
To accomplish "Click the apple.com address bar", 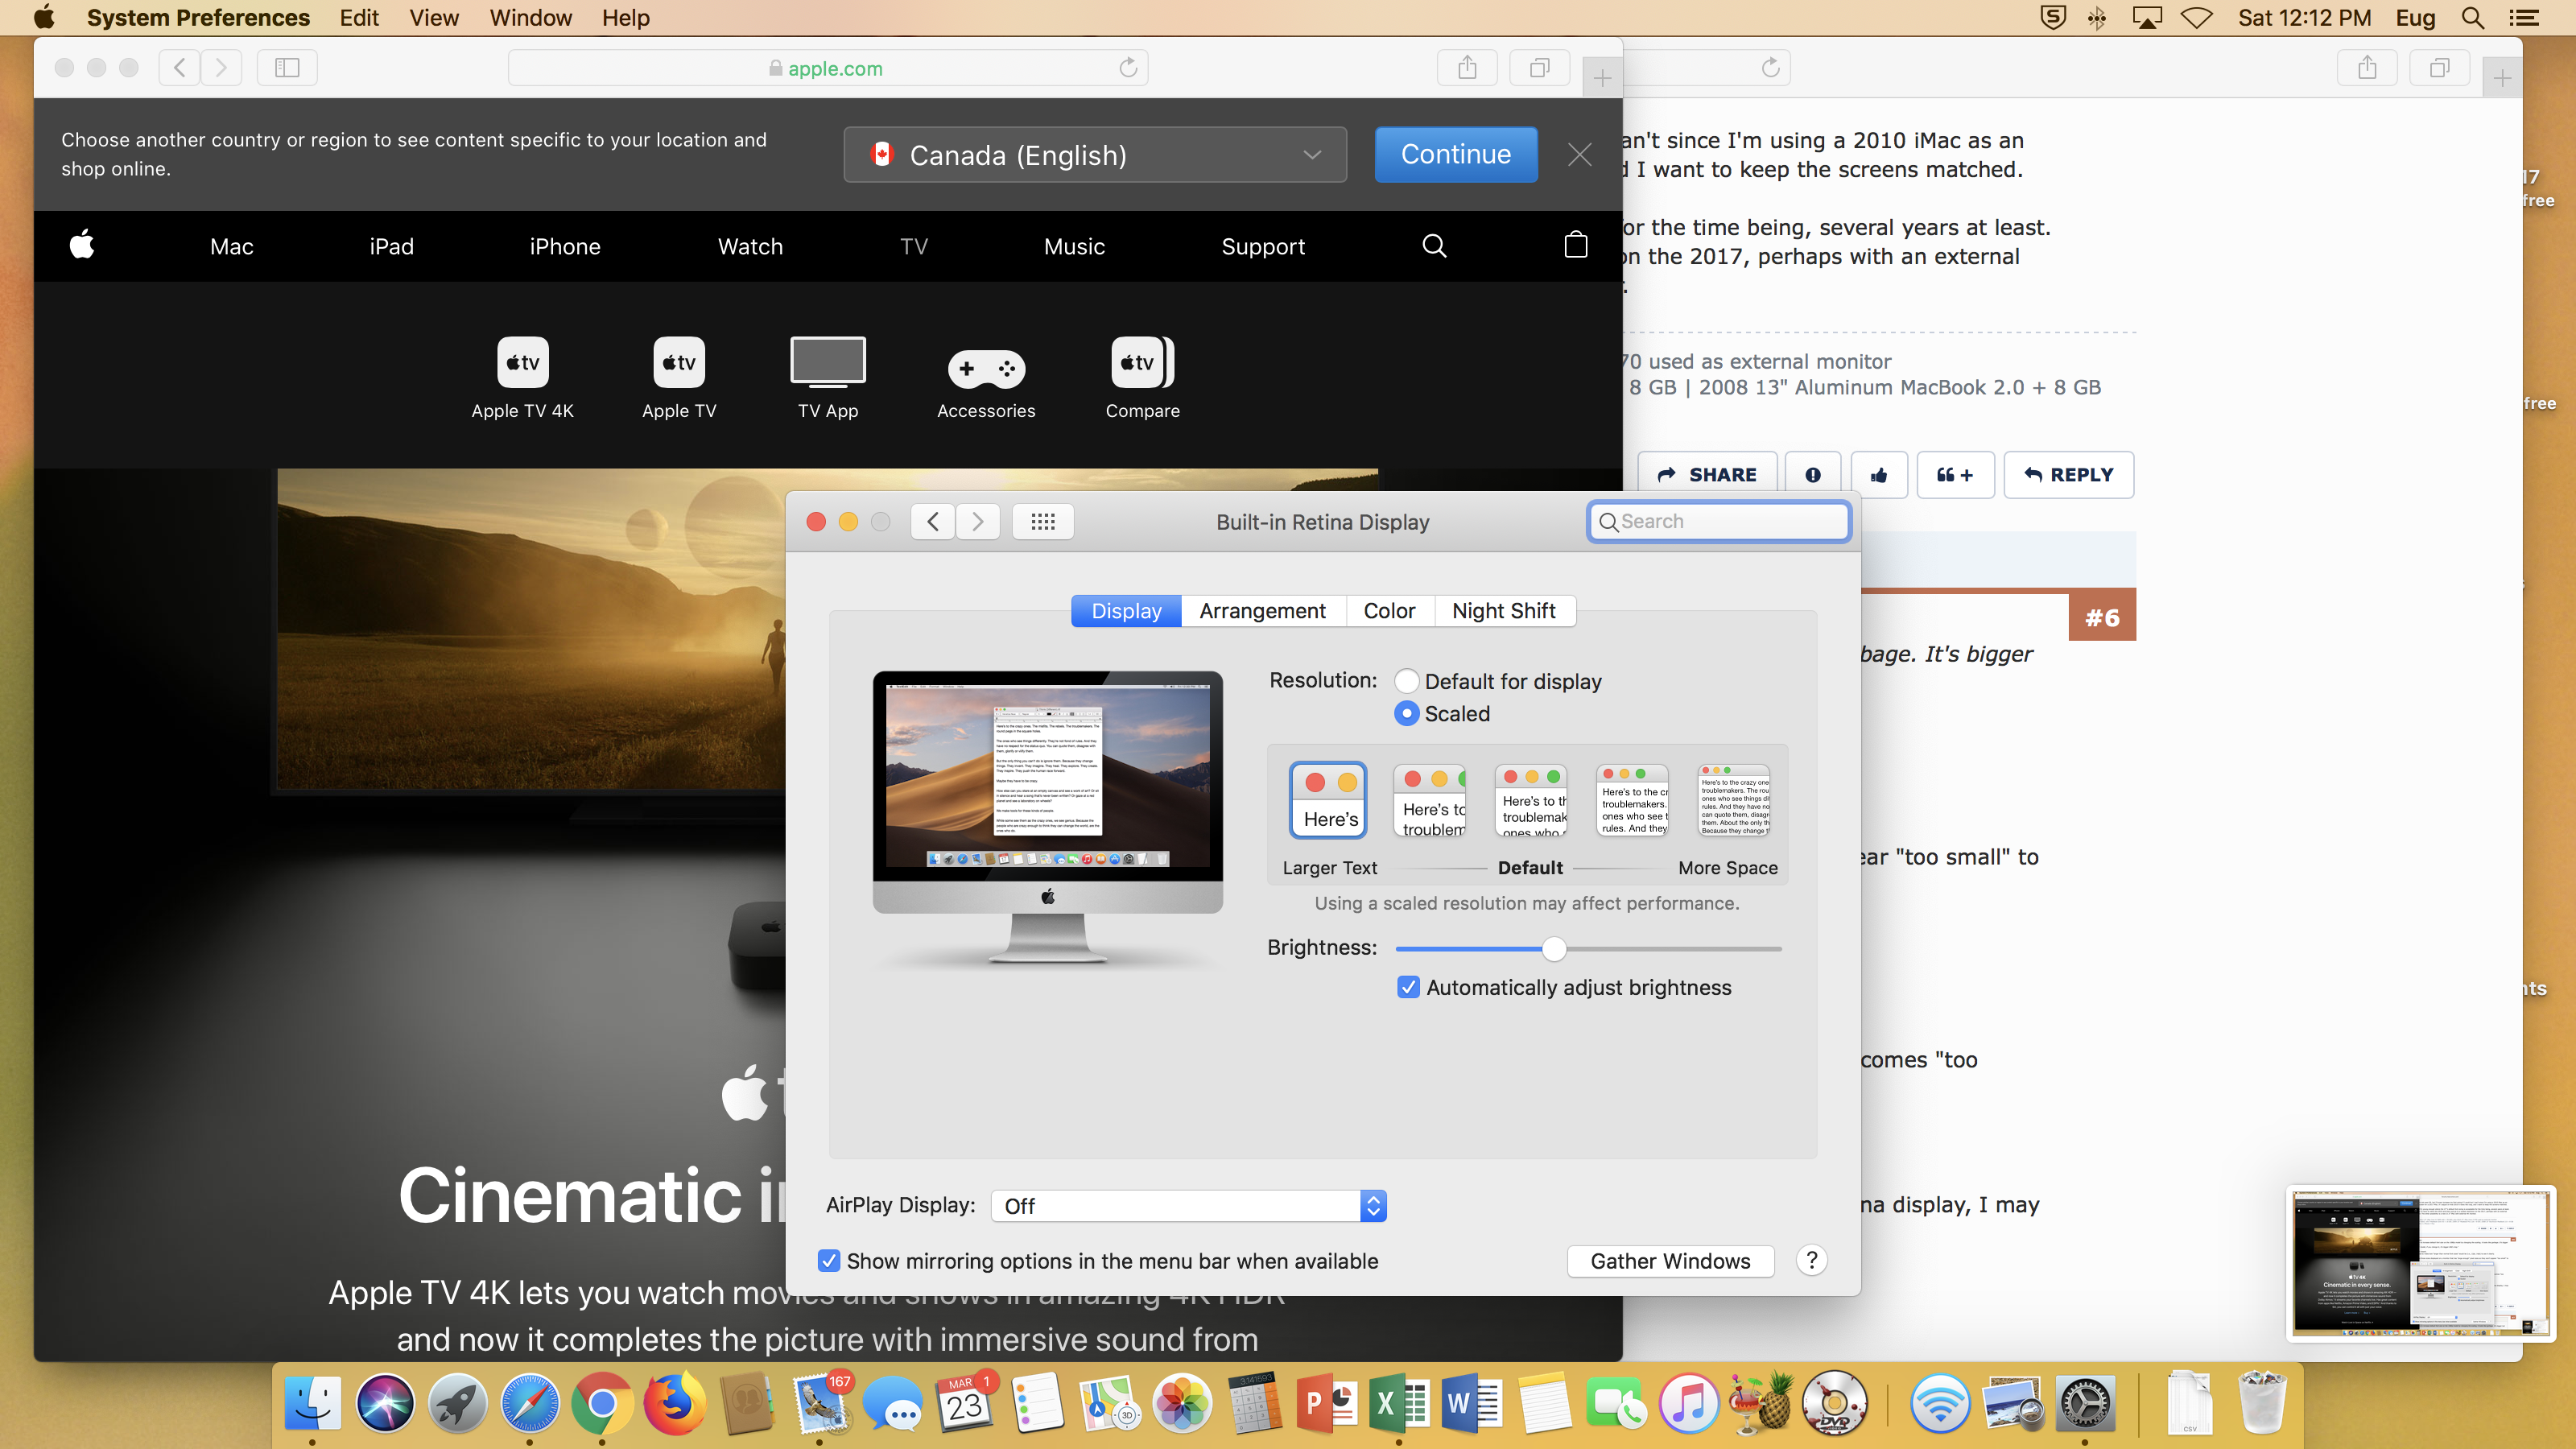I will (x=827, y=68).
